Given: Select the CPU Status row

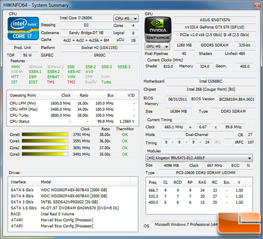Looking at the screenshot, I should [73, 121].
